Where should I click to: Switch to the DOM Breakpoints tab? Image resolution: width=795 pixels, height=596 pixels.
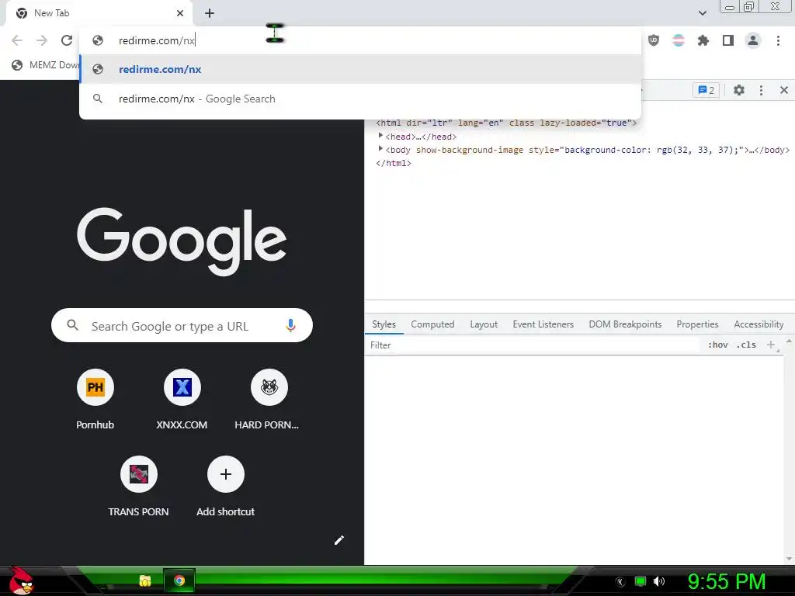pyautogui.click(x=625, y=324)
